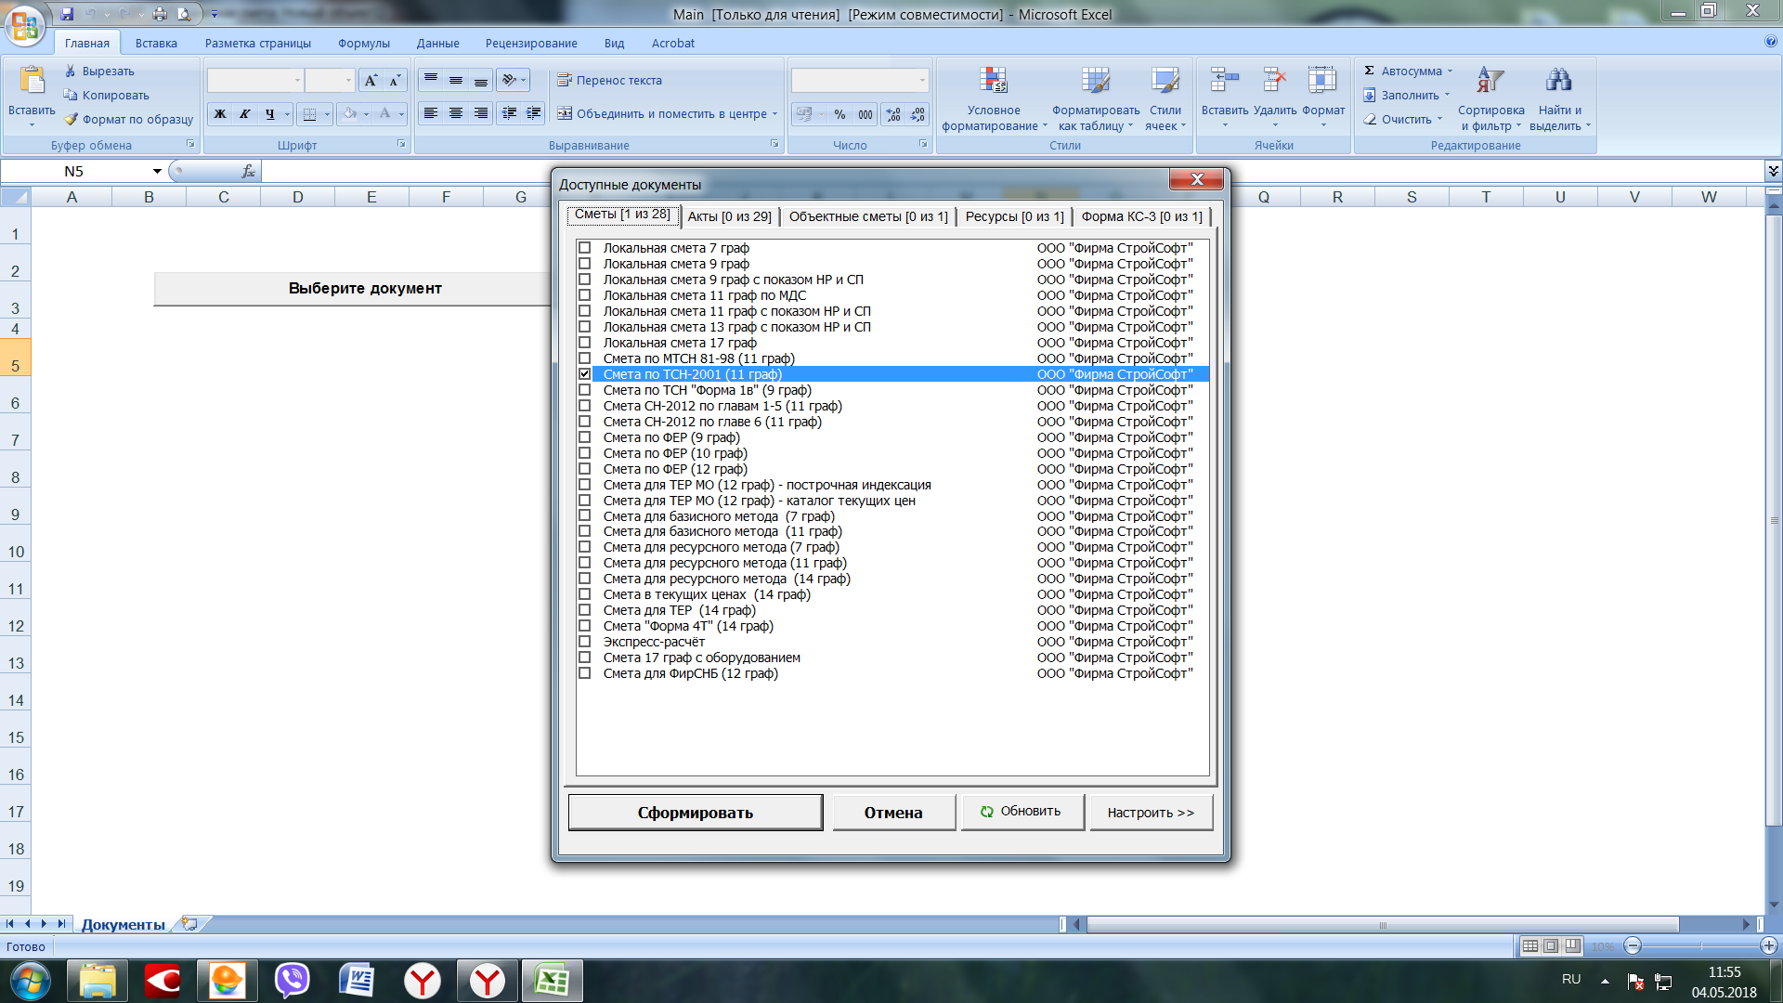Click the Office round button
Viewport: 1783px width, 1003px height.
coord(25,25)
